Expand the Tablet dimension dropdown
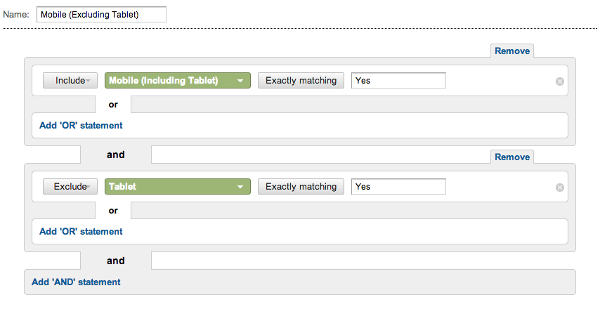600x321 pixels. [x=178, y=186]
